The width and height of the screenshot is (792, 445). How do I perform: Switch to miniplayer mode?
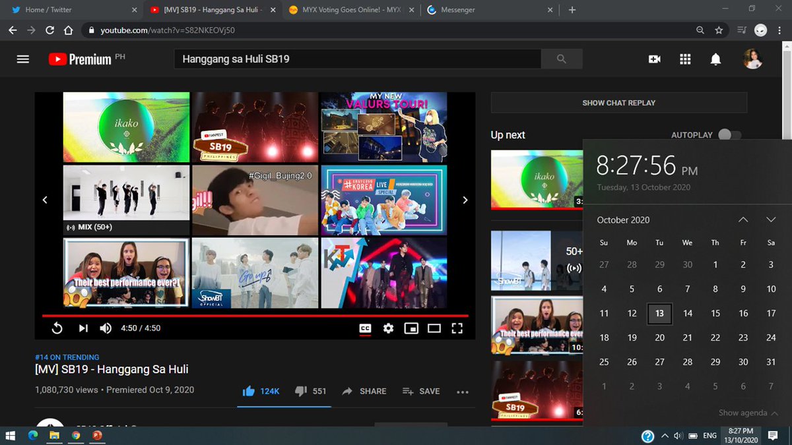pyautogui.click(x=411, y=328)
